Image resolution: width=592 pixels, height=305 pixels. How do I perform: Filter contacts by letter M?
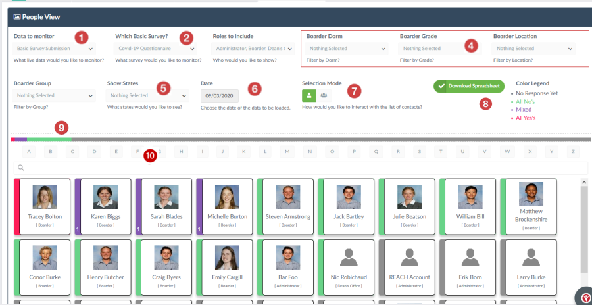click(287, 152)
